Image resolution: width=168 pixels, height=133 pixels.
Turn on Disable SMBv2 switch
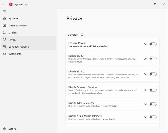[153, 74]
